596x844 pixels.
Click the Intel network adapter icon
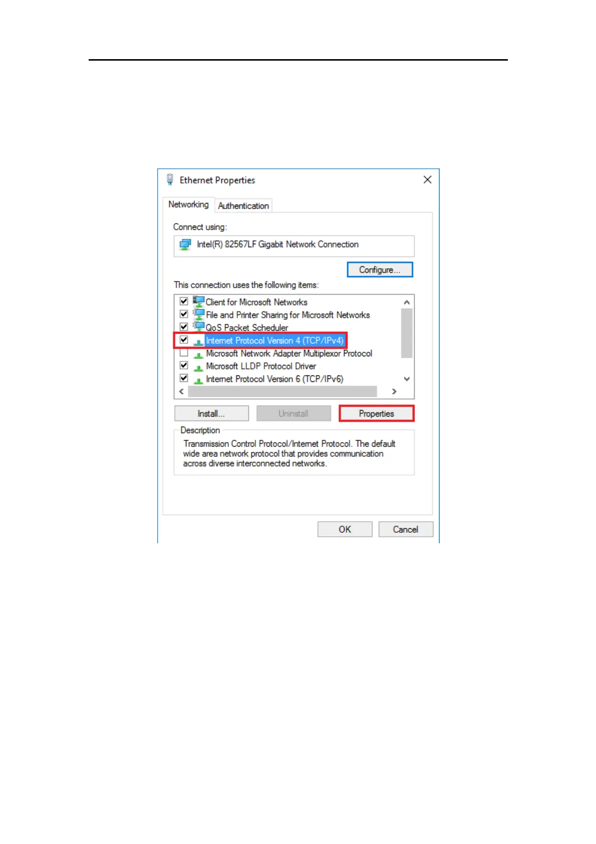[185, 245]
